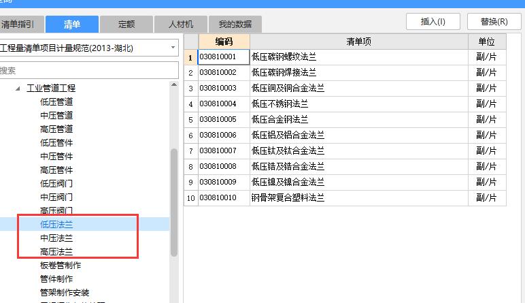This screenshot has width=525, height=303.
Task: Click code cell 030810010
Action: tap(224, 198)
